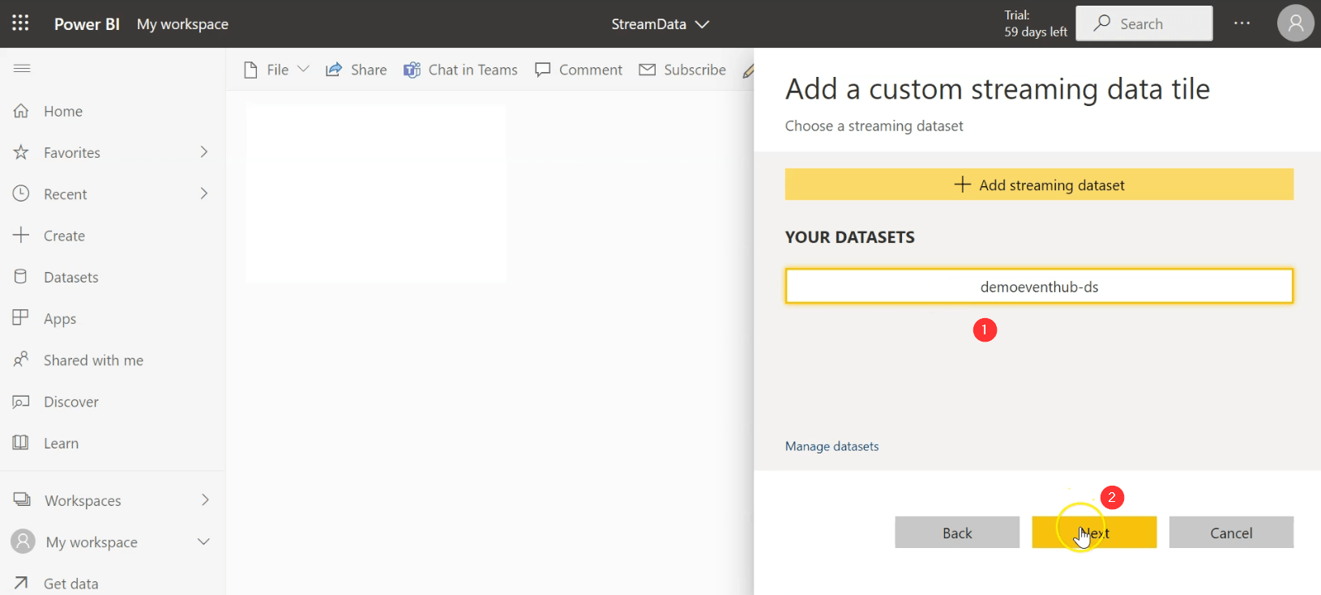Click the Apps grid icon

[x=21, y=318]
